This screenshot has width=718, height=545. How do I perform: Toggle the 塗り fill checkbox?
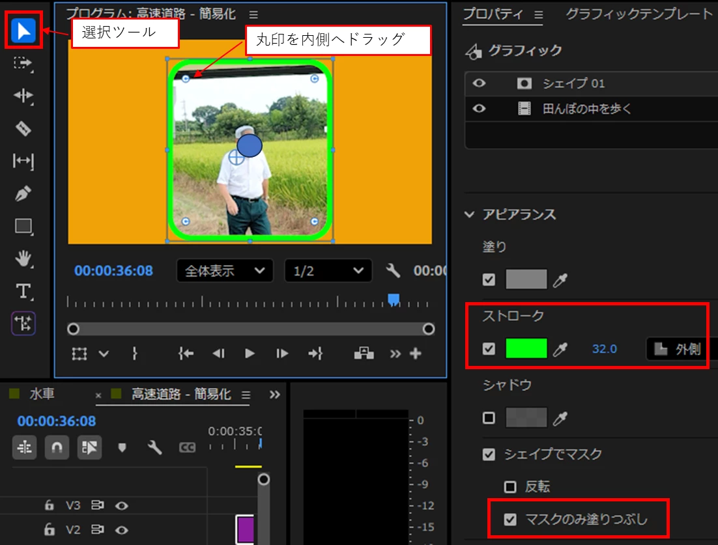click(489, 279)
